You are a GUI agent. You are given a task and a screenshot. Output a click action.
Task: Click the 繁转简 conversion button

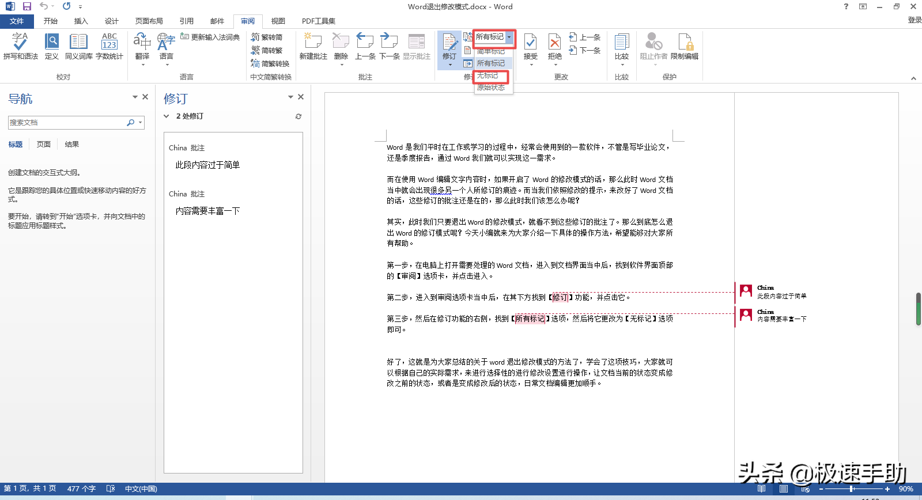click(x=267, y=37)
